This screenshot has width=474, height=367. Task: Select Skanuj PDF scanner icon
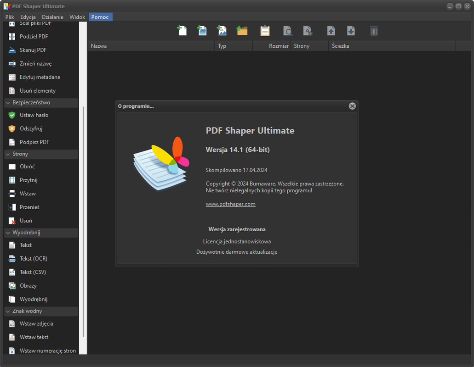[12, 50]
